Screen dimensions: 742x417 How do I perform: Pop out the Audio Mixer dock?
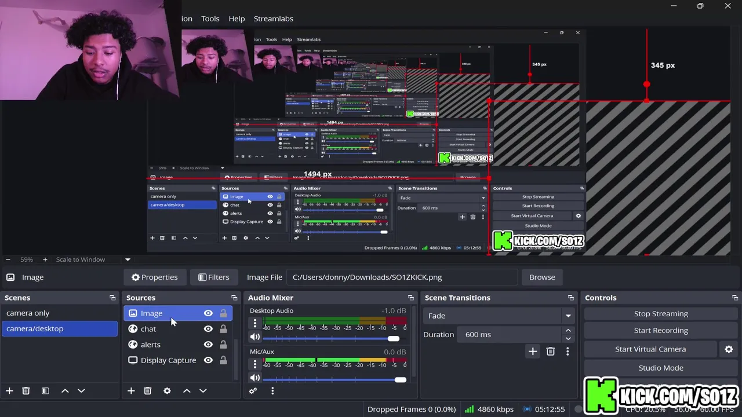[411, 298]
